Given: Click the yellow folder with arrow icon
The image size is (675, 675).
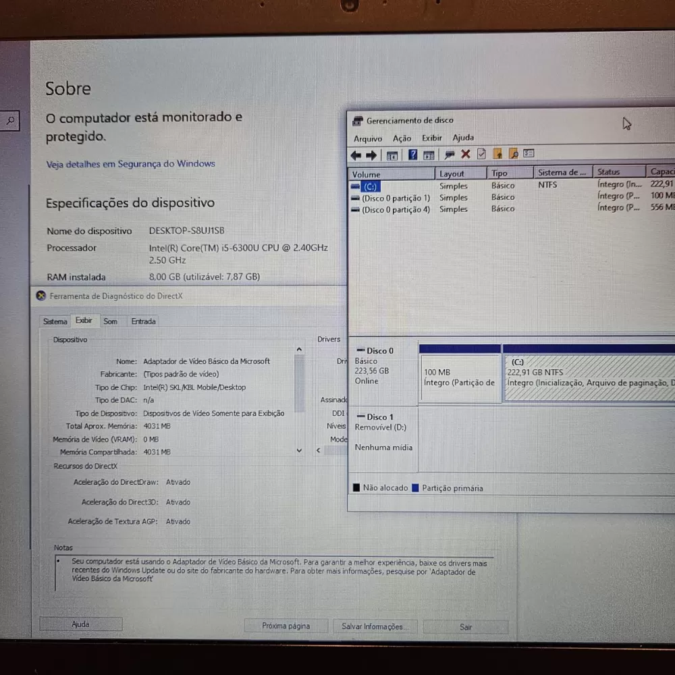Looking at the screenshot, I should pyautogui.click(x=497, y=153).
